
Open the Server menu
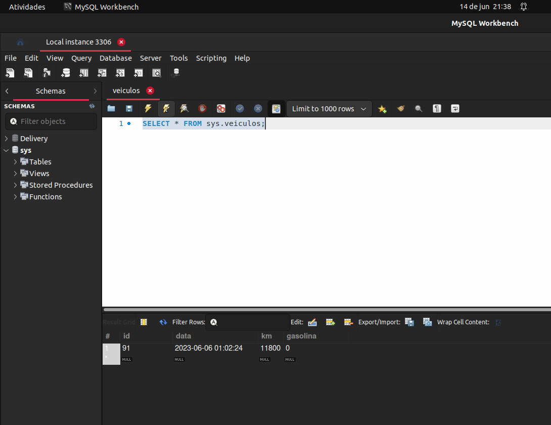(x=151, y=58)
